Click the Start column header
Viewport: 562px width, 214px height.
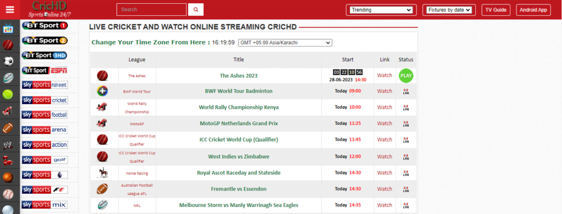coord(347,60)
